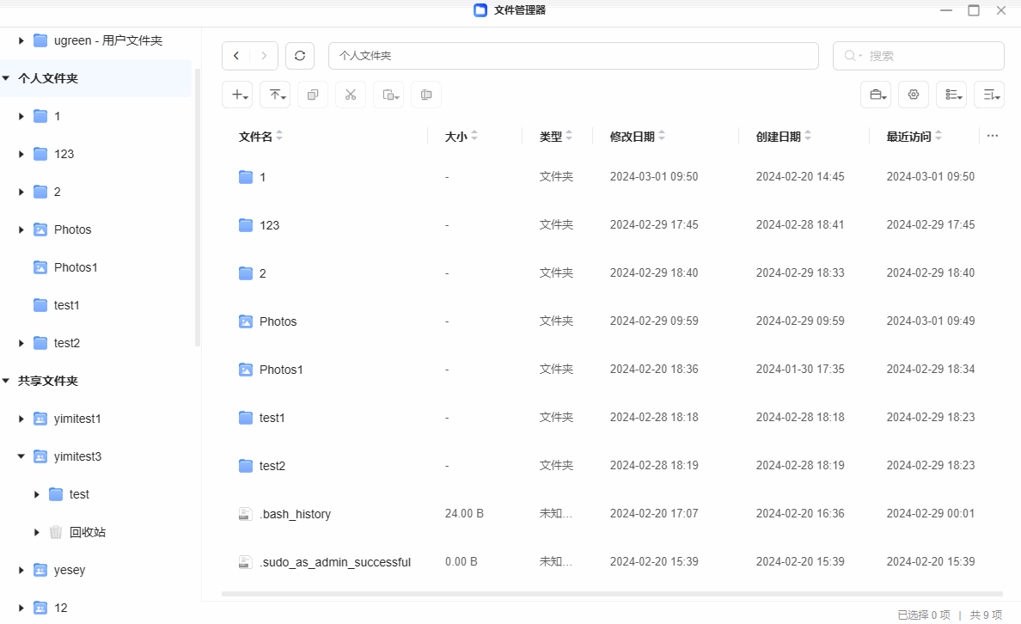Open the upload menu button
The height and width of the screenshot is (624, 1021).
275,95
